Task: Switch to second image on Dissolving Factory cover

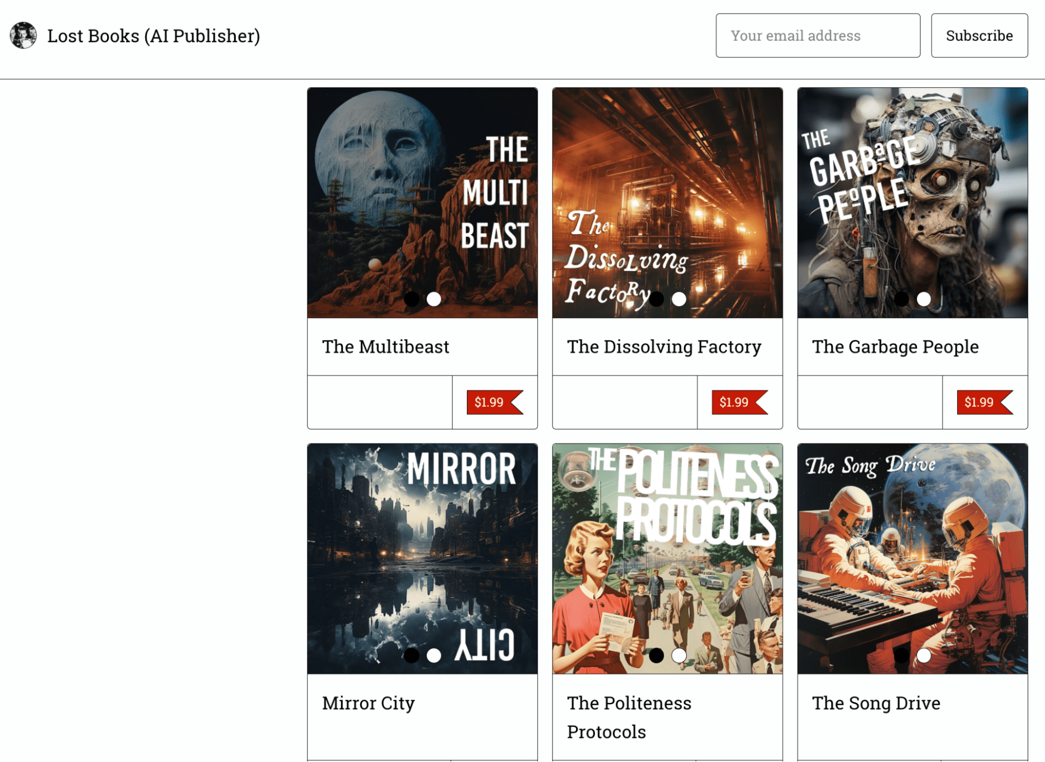Action: click(679, 299)
